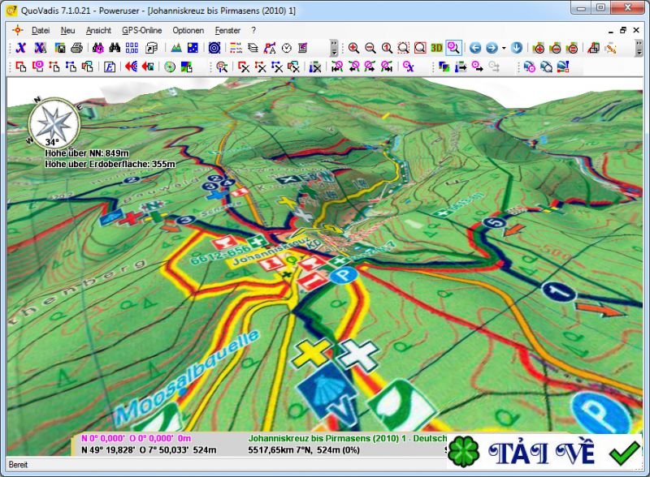The width and height of the screenshot is (650, 477).
Task: Click the blue down arrow icon
Action: tap(516, 48)
